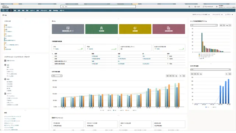This screenshot has height=133, width=236.
Task: Click the magnifier icon in global search
Action: pyautogui.click(x=63, y=7)
